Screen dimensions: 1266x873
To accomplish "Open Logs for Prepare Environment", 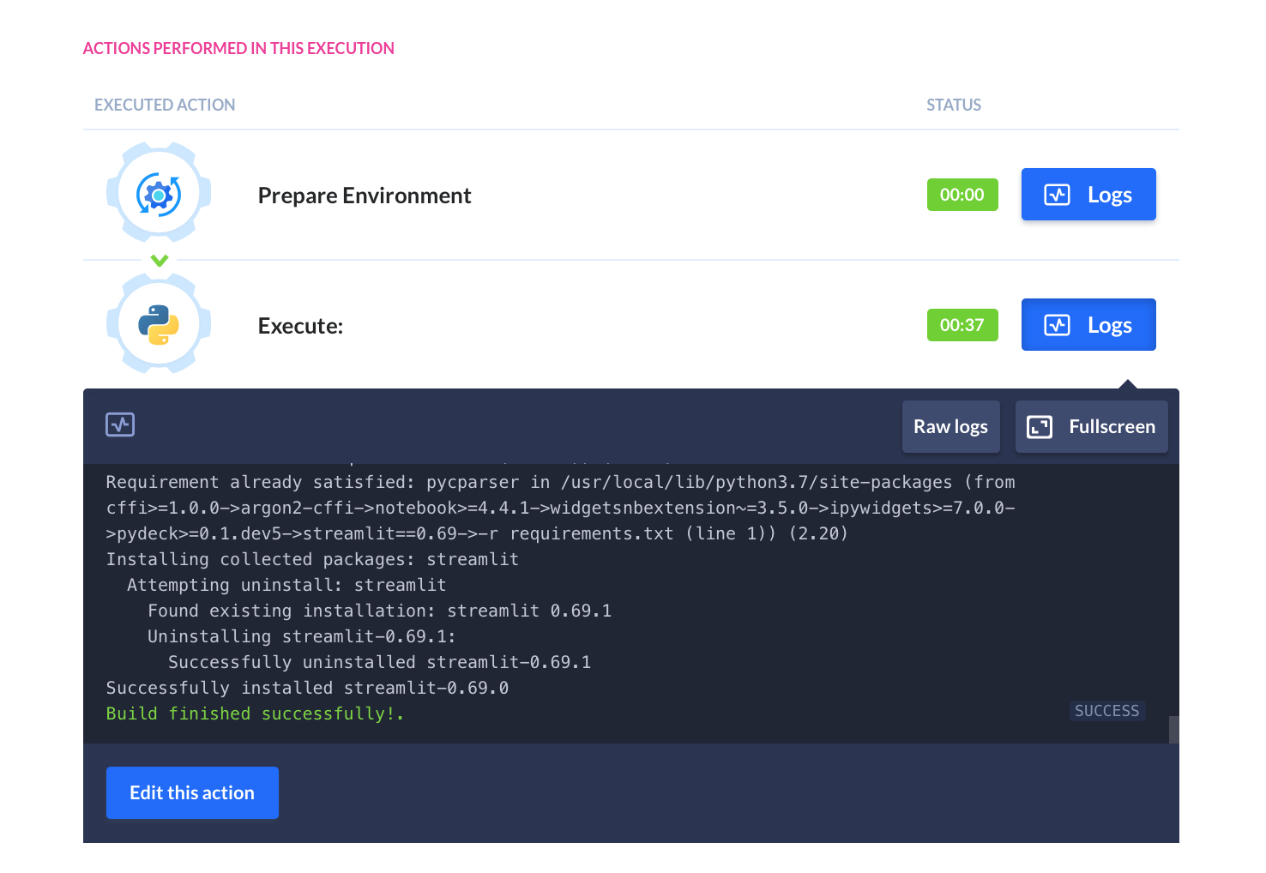I will tap(1088, 195).
